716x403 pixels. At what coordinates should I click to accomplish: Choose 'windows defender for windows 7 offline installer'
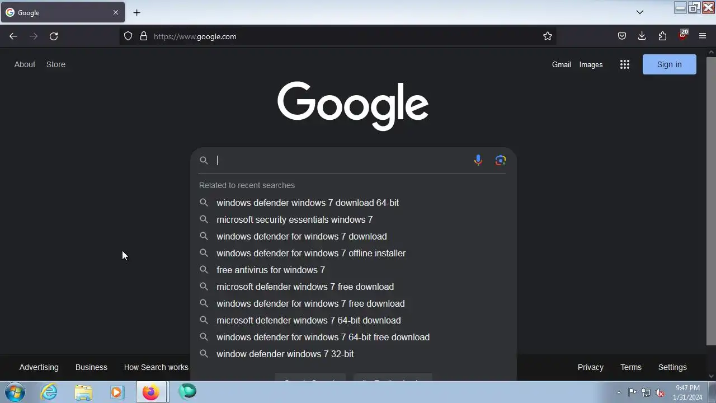(354, 253)
